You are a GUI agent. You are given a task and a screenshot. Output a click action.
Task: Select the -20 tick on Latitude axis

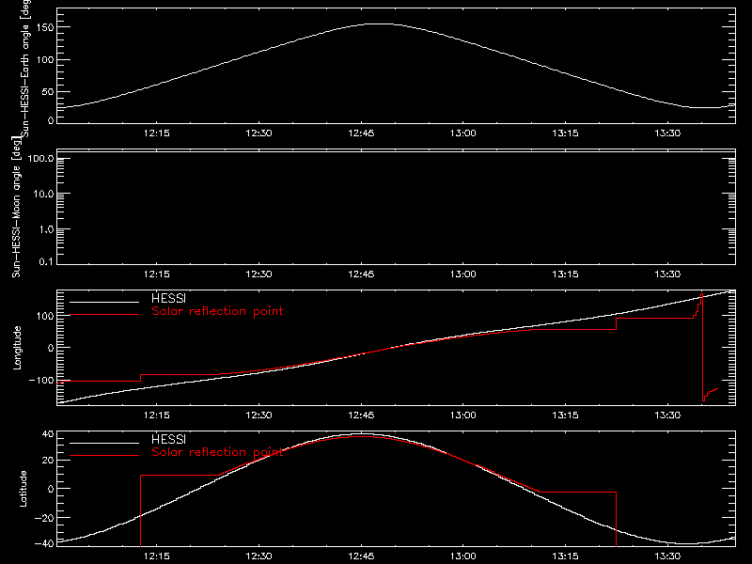44,518
